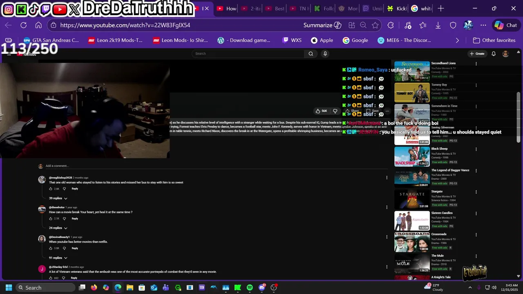Click the YouTube search magnifier button
Screen dimensions: 523x294
pyautogui.click(x=311, y=53)
